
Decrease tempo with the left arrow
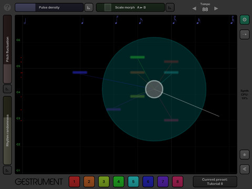[194, 8]
